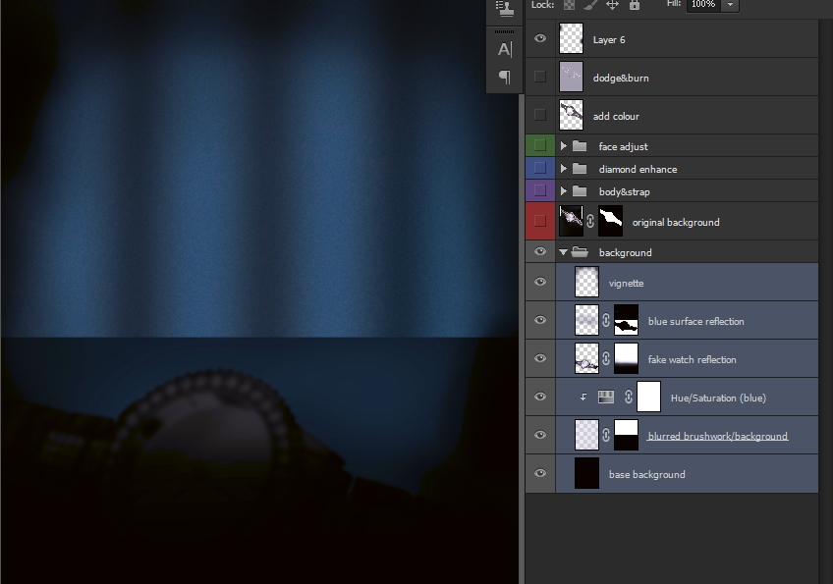Image resolution: width=833 pixels, height=584 pixels.
Task: Click mask link icon on fake watch reflection
Action: pyautogui.click(x=606, y=358)
